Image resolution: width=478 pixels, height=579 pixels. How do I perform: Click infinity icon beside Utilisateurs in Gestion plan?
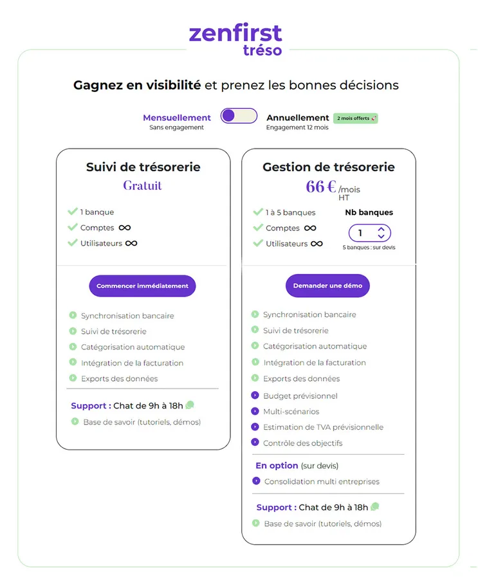[x=317, y=244]
